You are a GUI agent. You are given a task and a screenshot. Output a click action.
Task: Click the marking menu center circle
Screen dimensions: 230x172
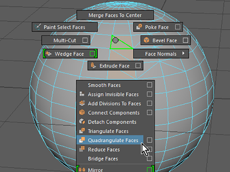point(115,40)
